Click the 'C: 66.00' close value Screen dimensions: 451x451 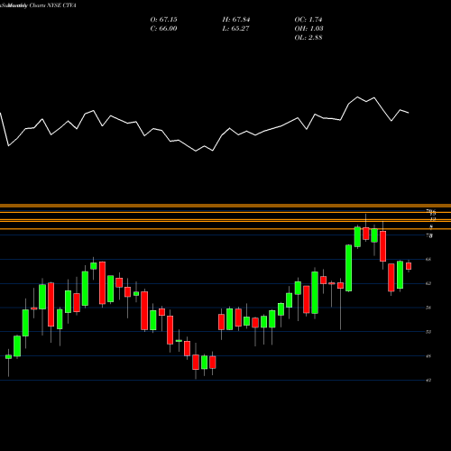tap(163, 29)
